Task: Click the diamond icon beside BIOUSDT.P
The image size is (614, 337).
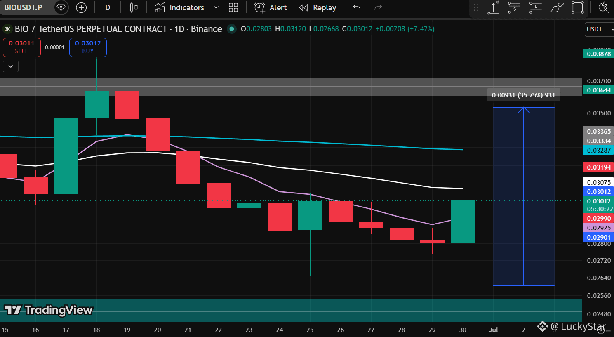Action: (61, 7)
